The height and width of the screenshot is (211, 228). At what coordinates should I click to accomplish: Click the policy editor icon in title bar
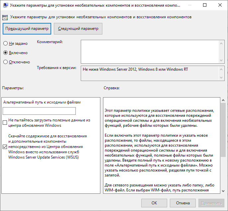click(5, 5)
